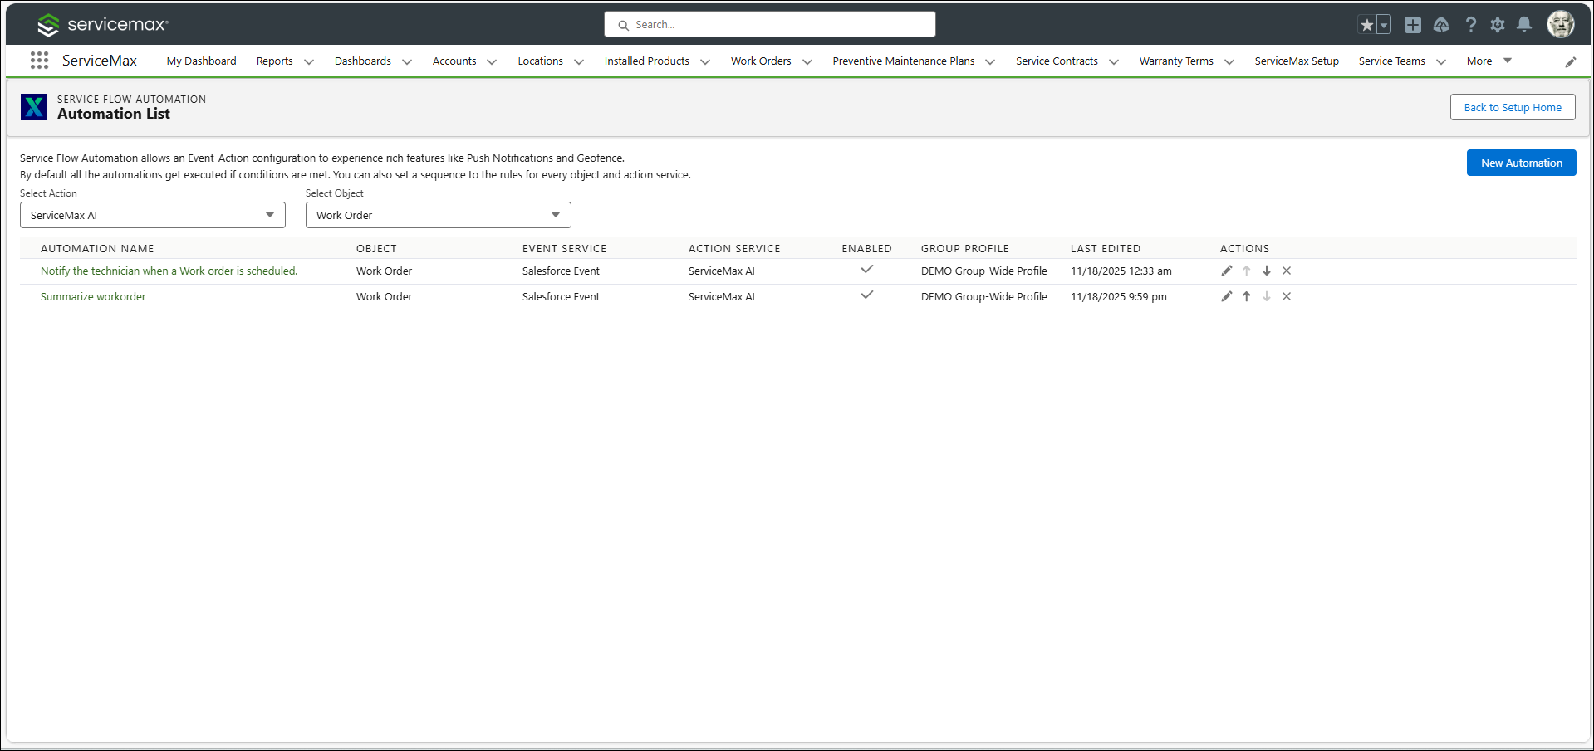Expand the Accounts menu chevron
The width and height of the screenshot is (1594, 751).
tap(492, 61)
